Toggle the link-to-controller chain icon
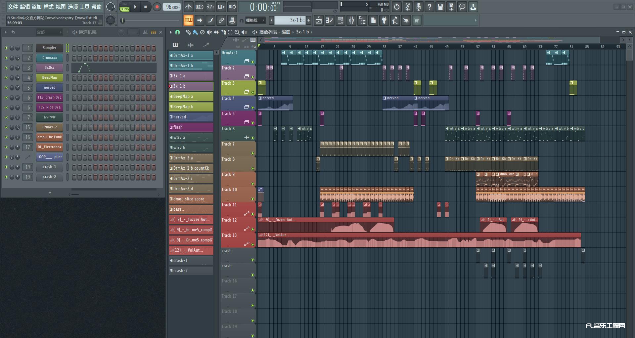This screenshot has height=338, width=635. pos(221,21)
